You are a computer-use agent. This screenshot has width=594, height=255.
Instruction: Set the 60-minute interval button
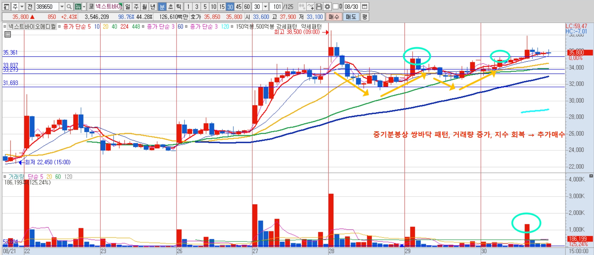coord(247,7)
